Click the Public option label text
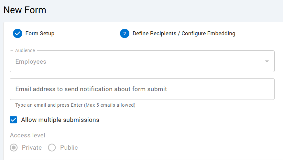Image resolution: width=283 pixels, height=160 pixels. pyautogui.click(x=69, y=148)
